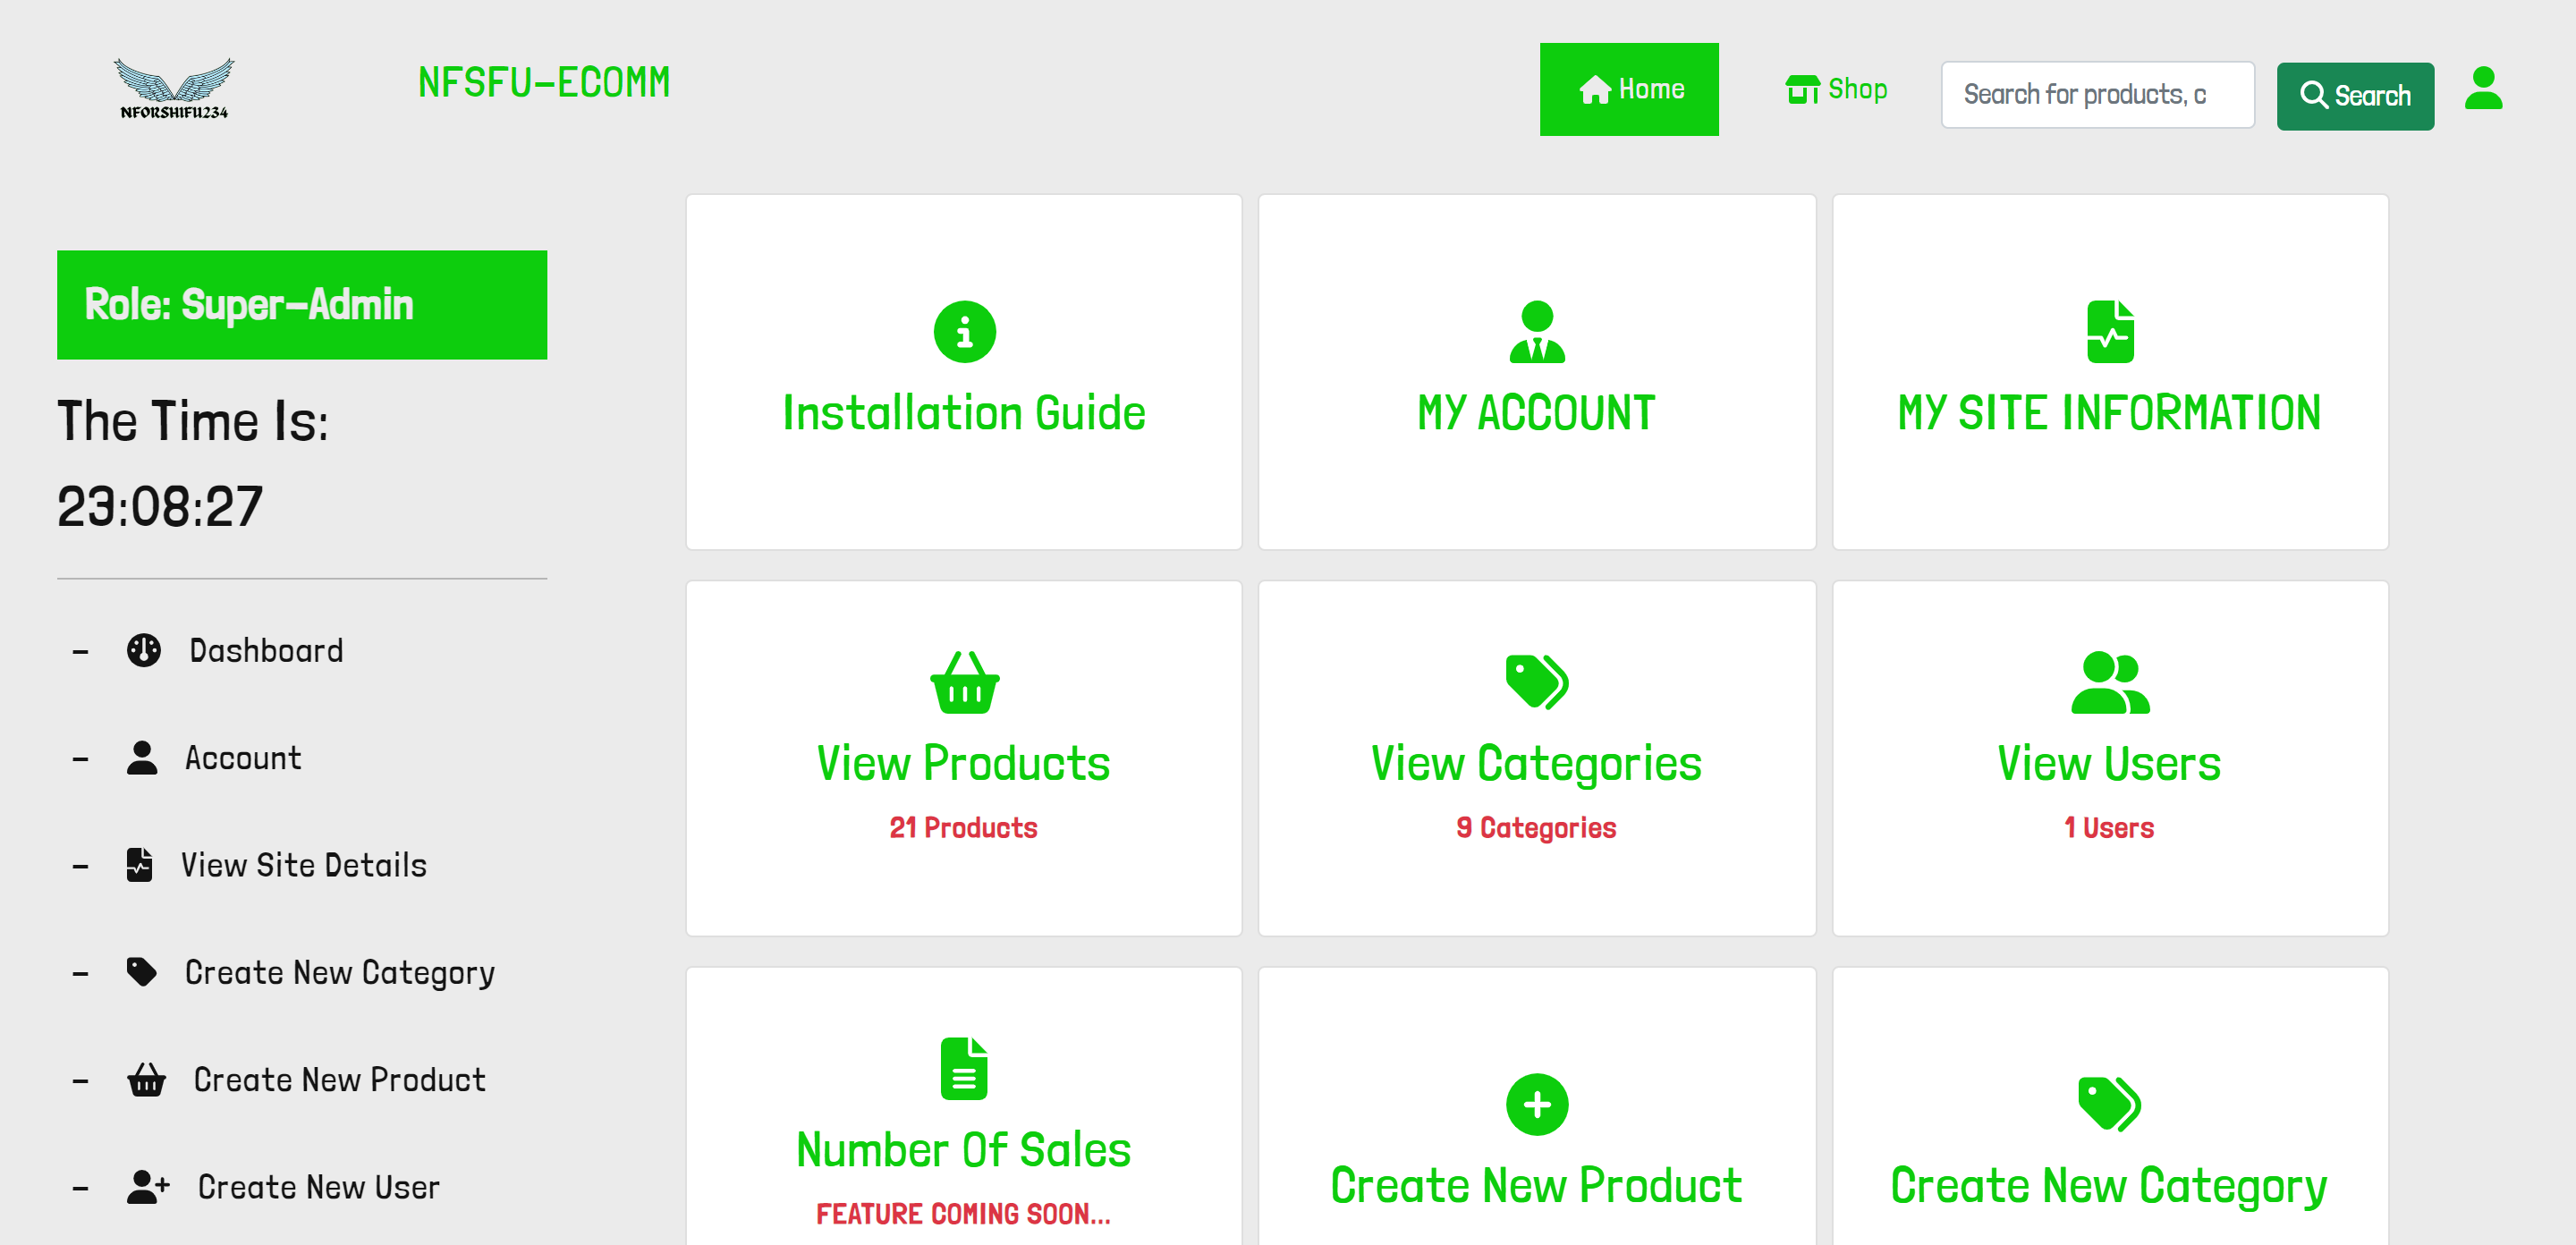Choose Create New User in sidebar
Viewport: 2576px width, 1245px height.
coord(317,1187)
